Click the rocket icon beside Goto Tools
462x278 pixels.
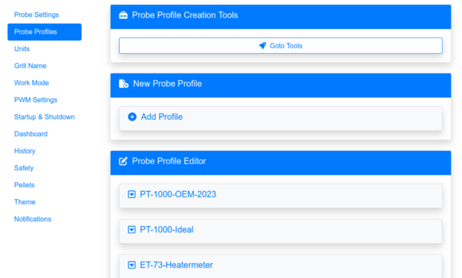pos(263,46)
